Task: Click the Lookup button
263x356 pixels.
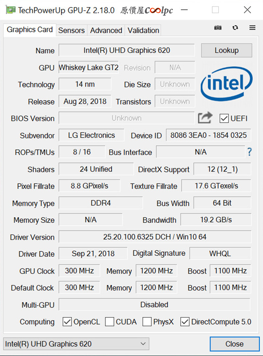Action: point(227,50)
